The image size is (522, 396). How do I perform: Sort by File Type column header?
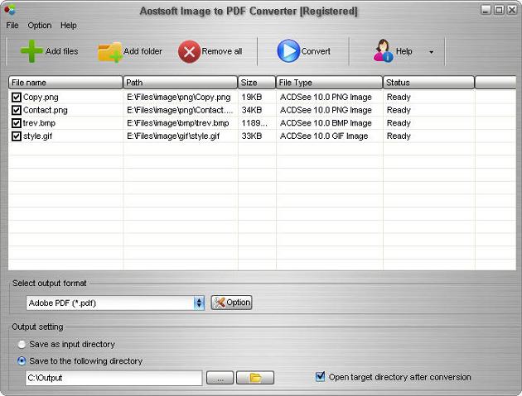(329, 83)
